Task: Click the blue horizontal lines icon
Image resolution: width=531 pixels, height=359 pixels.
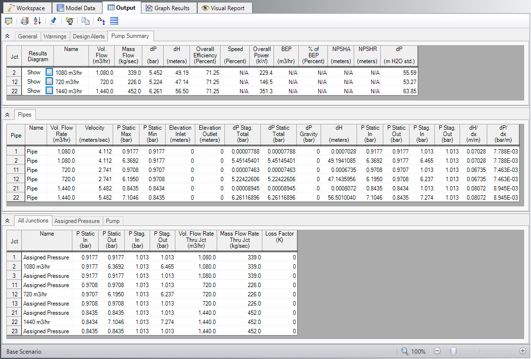Action: [114, 21]
